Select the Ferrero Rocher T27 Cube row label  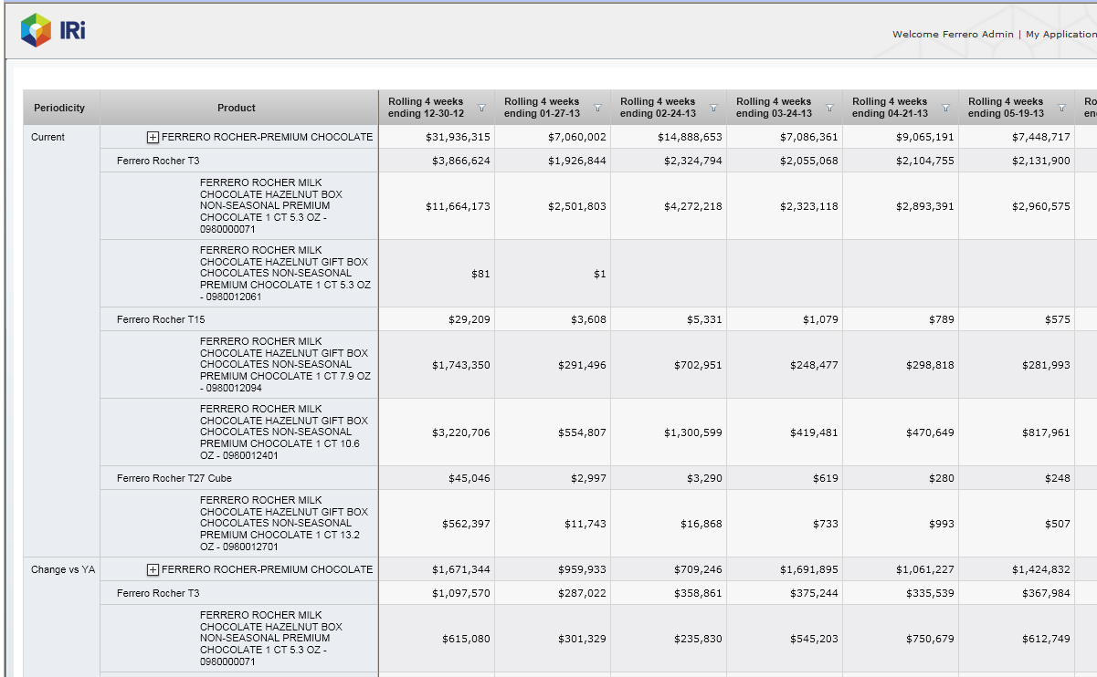tap(174, 478)
